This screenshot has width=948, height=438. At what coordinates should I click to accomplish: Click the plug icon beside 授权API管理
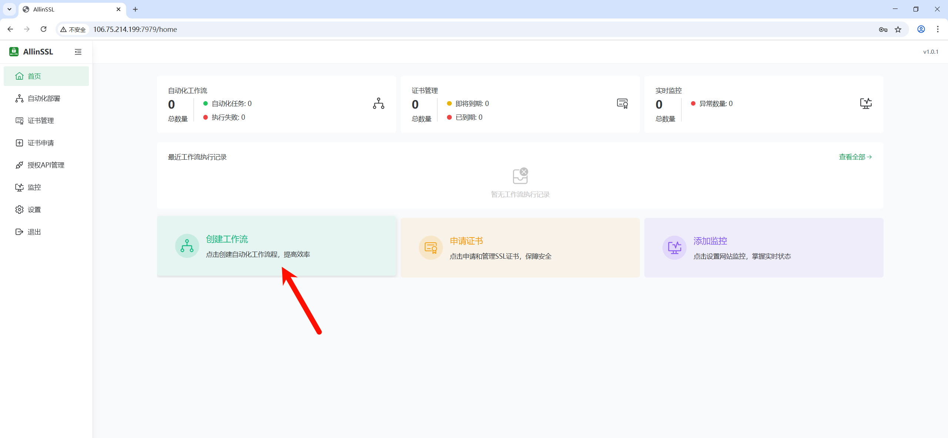pos(19,165)
